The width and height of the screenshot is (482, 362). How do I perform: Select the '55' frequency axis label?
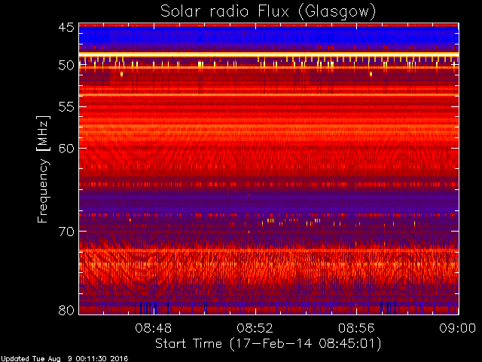66,107
